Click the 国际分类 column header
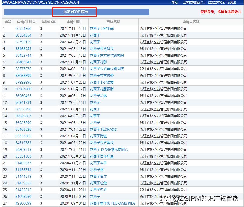 point(49,22)
